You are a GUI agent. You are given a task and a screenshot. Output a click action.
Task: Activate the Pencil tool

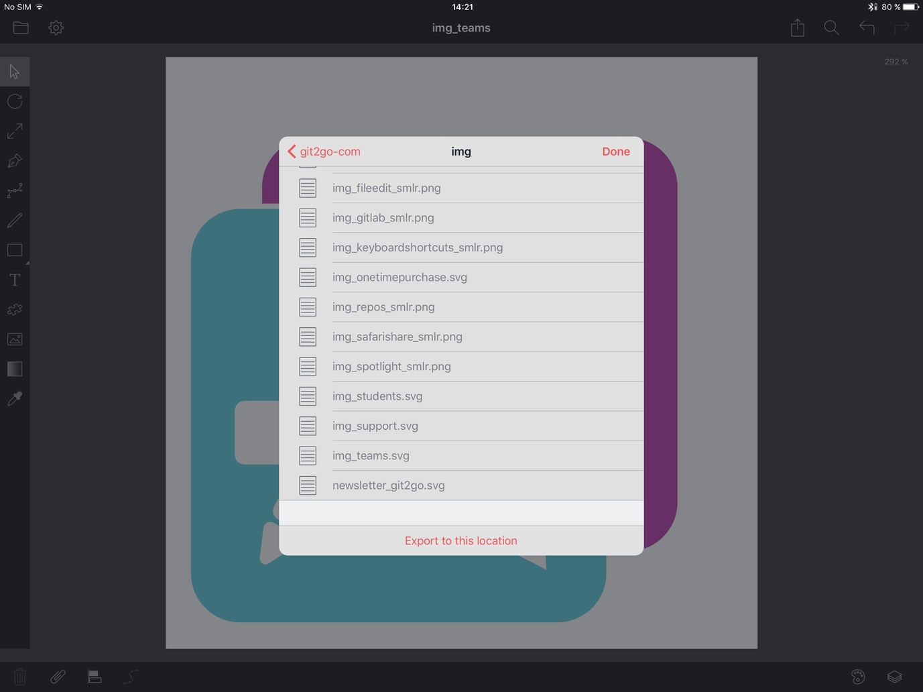pyautogui.click(x=15, y=220)
